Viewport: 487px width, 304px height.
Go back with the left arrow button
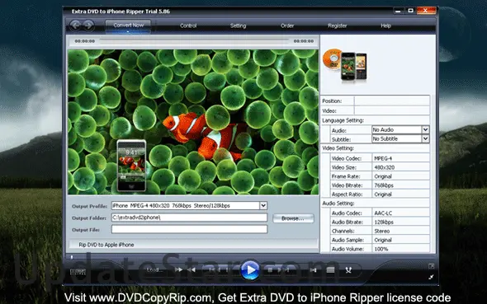pyautogui.click(x=75, y=25)
